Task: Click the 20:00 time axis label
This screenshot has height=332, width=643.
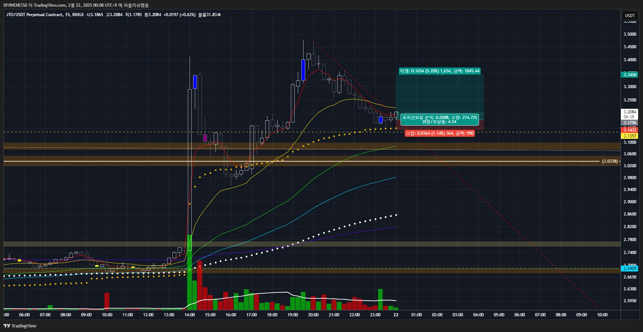Action: [313, 315]
